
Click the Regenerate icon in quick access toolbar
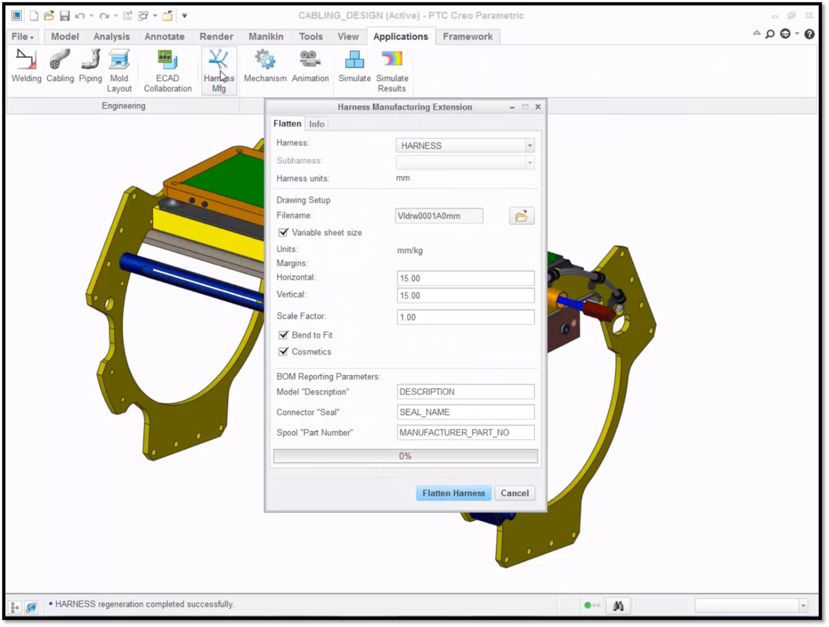(x=128, y=16)
